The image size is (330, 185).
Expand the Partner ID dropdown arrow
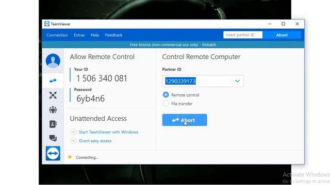237,81
